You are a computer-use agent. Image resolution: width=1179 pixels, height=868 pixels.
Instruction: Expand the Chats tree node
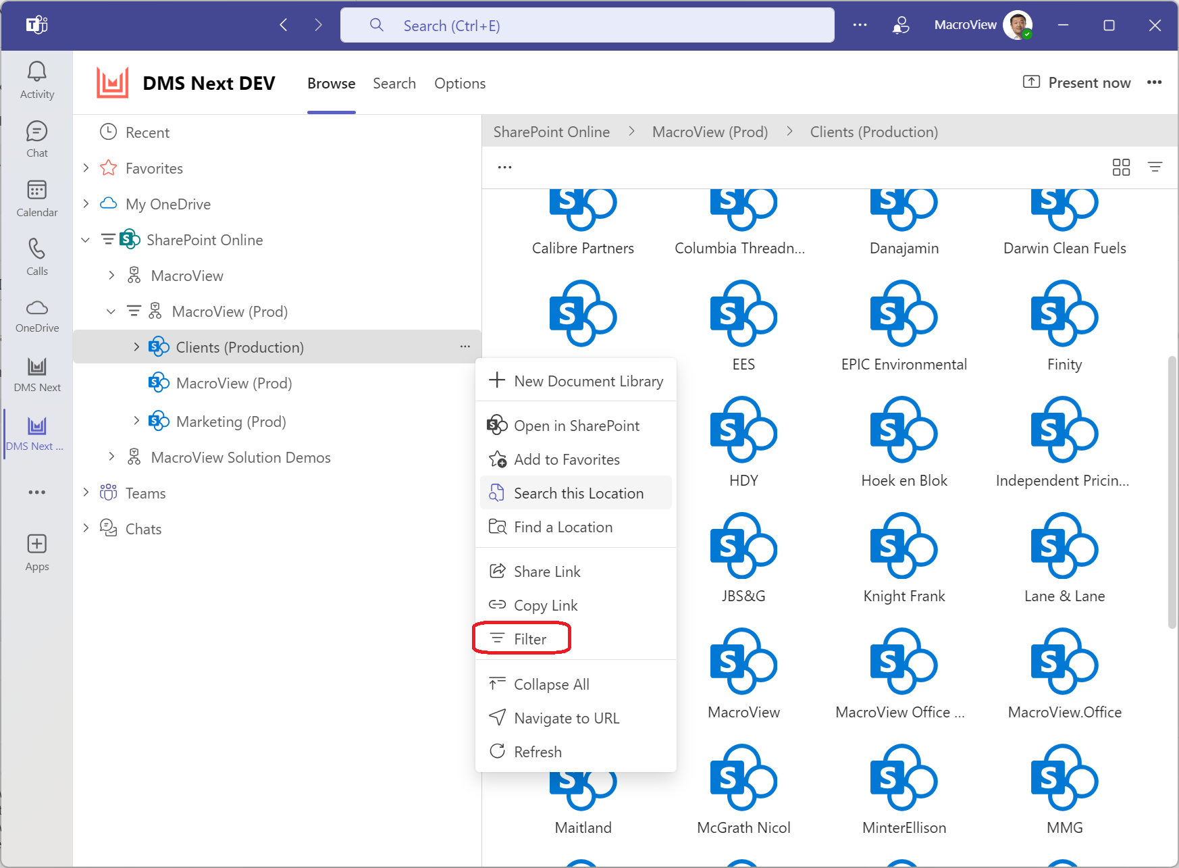tap(86, 528)
